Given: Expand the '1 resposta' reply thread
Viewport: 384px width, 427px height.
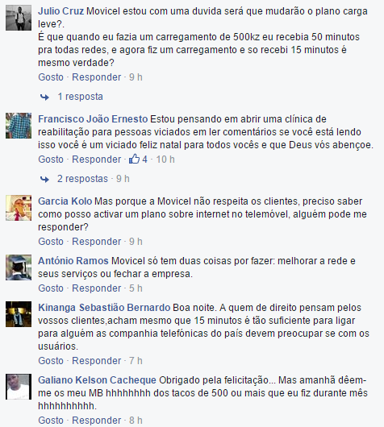Looking at the screenshot, I should [x=80, y=97].
